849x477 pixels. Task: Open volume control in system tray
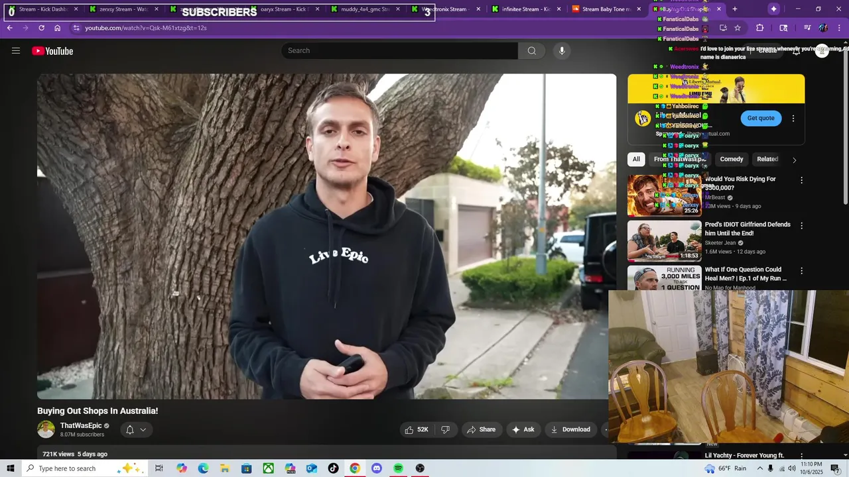click(x=791, y=468)
